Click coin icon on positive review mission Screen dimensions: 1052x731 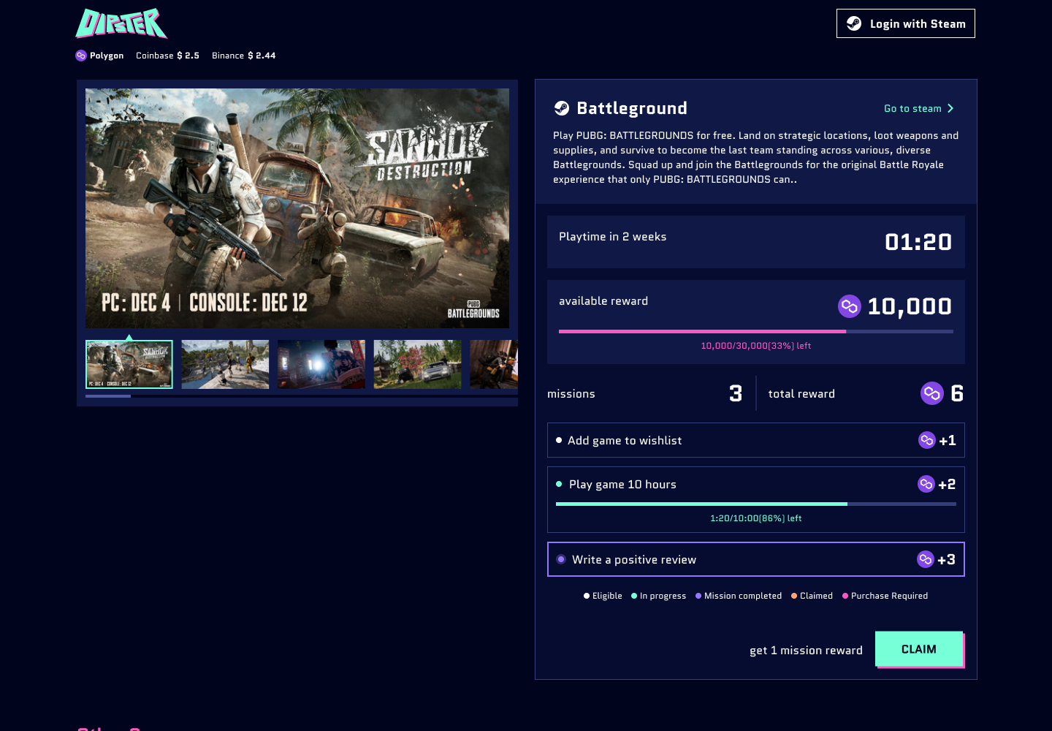coord(925,559)
